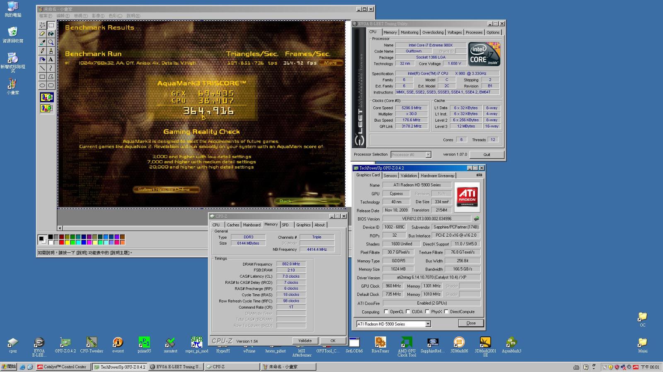
Task: Open the OC folder on desktop
Action: 642,319
